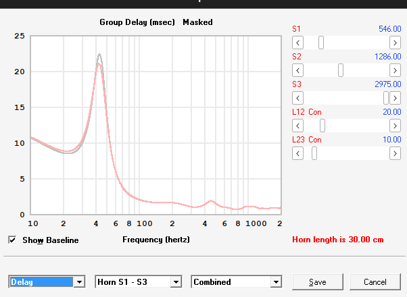The width and height of the screenshot is (407, 297).
Task: Click the L23 value 10.00
Action: (392, 140)
